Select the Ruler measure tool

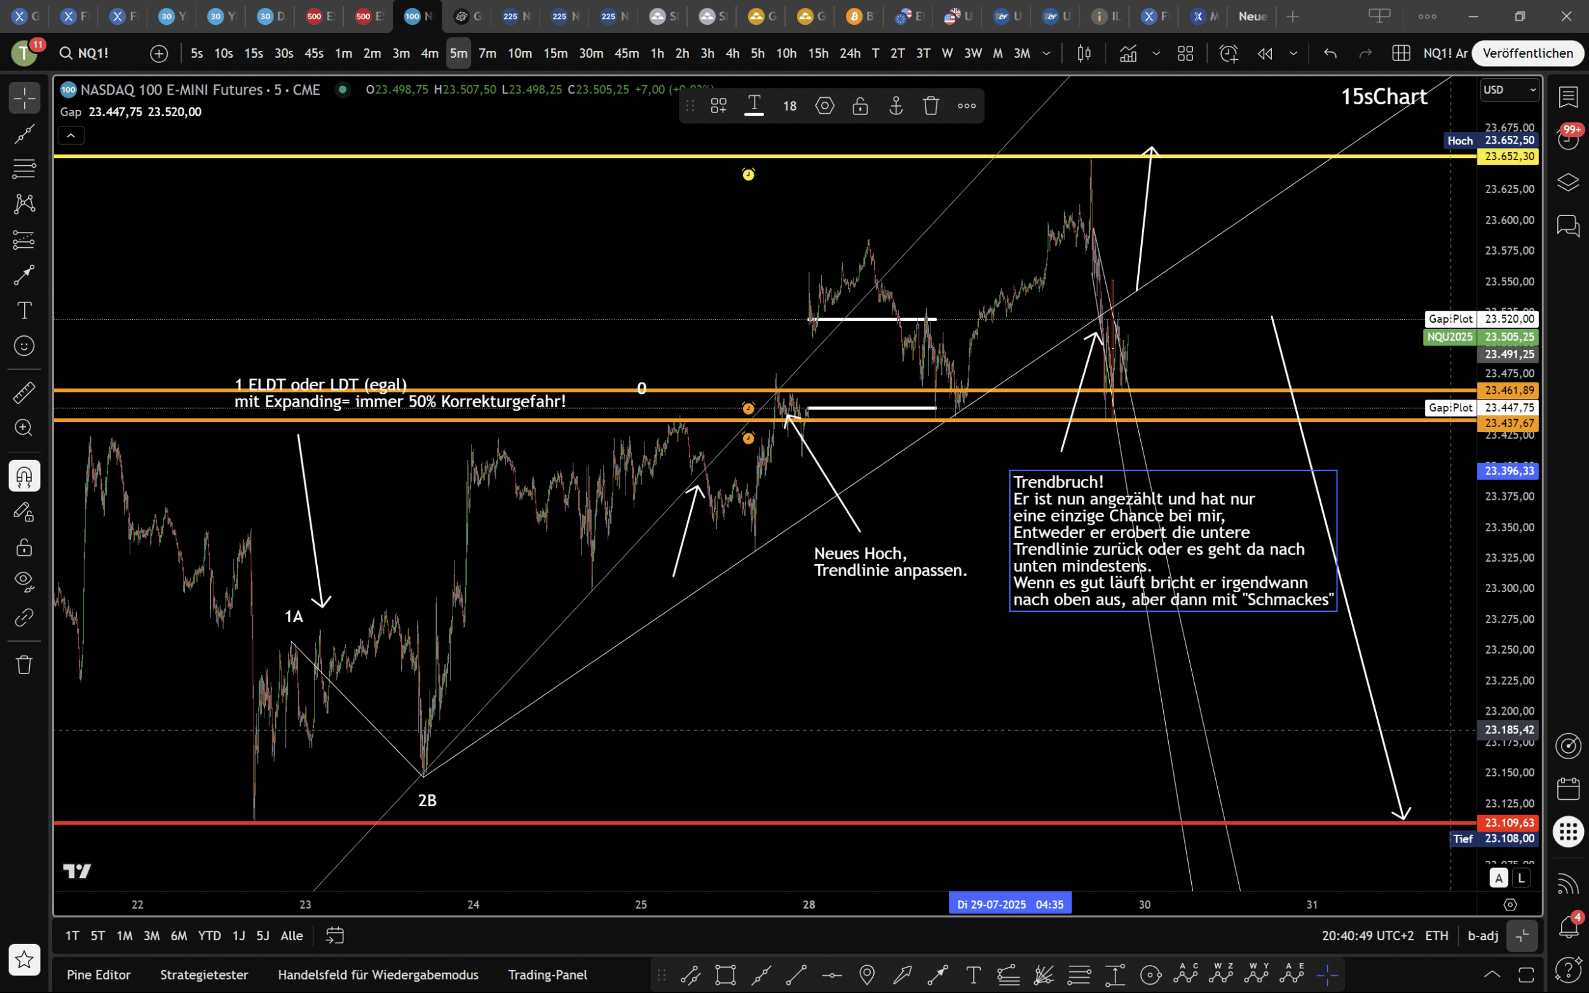coord(24,393)
